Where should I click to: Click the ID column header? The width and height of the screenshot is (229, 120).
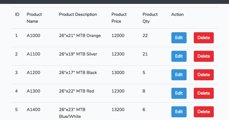coord(17,15)
